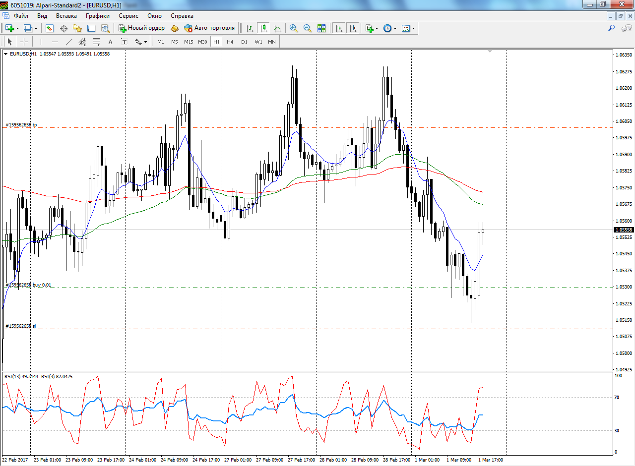Viewport: 635px width, 466px height.
Task: Select the cursor pointer tool
Action: pos(9,42)
